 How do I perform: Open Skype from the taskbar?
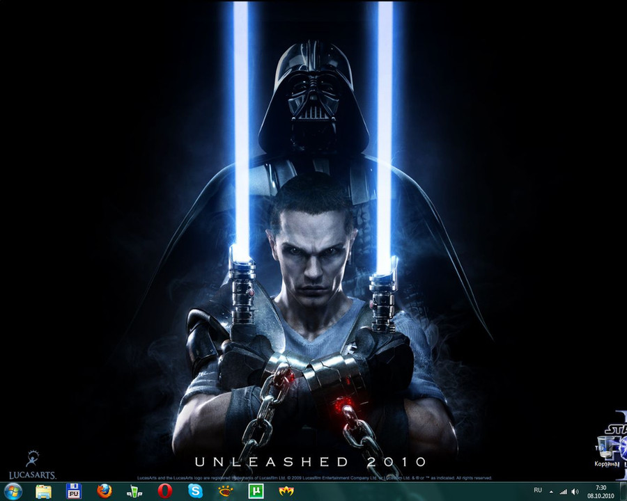click(195, 491)
